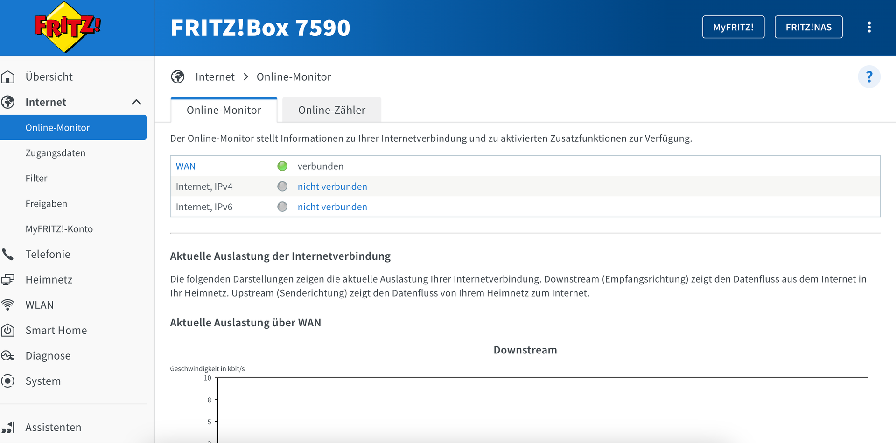
Task: Switch to the Online-Monitor tab
Action: click(x=224, y=110)
